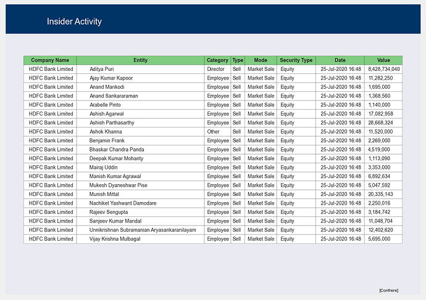The height and width of the screenshot is (300, 426).
Task: Click the Value column header
Action: tap(383, 60)
